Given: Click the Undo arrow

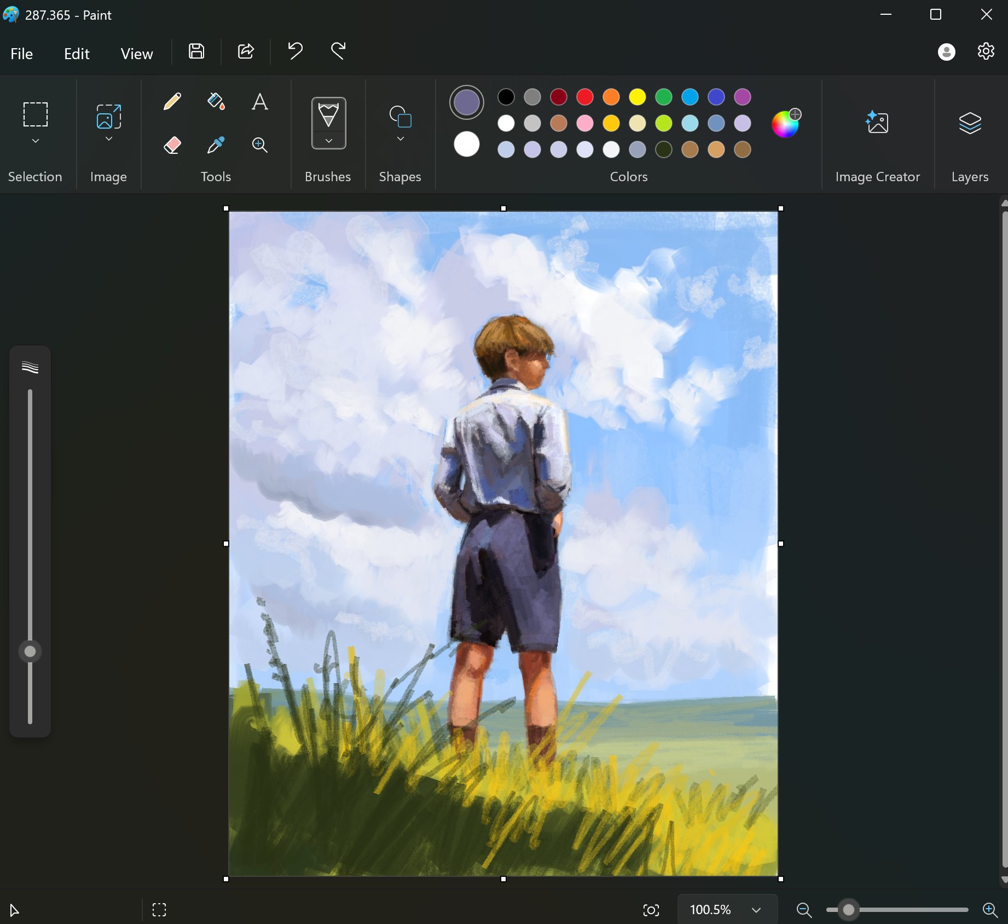Looking at the screenshot, I should tap(295, 51).
